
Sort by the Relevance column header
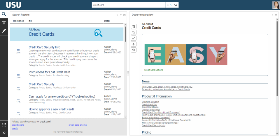19,21
